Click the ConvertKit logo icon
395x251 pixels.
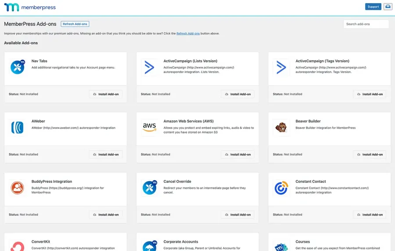18,246
